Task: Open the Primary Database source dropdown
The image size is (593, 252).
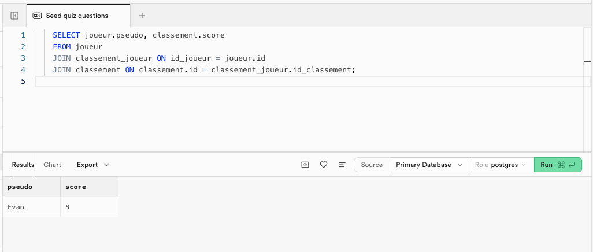Action: 429,165
